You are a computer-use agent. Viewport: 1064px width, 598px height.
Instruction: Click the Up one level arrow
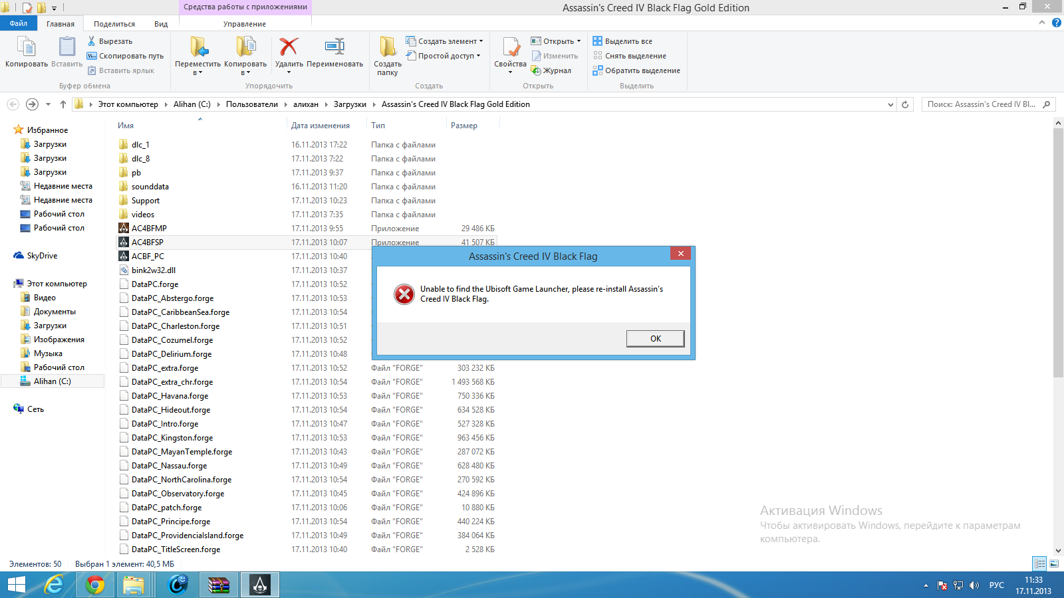63,104
